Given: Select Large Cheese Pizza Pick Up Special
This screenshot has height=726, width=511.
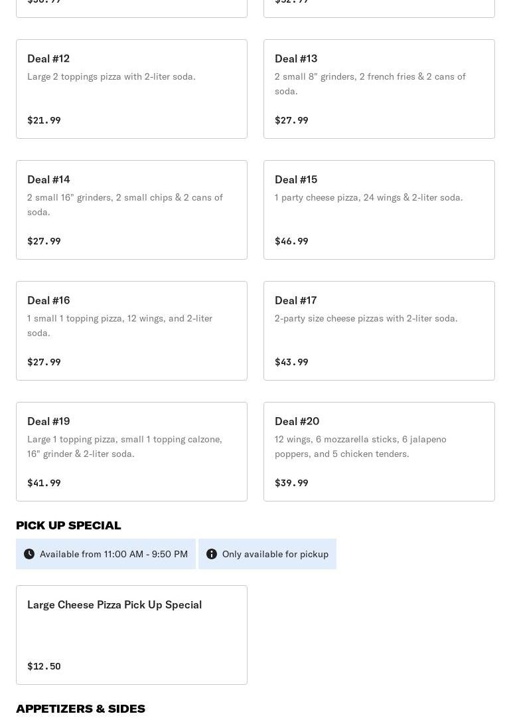Looking at the screenshot, I should (131, 635).
